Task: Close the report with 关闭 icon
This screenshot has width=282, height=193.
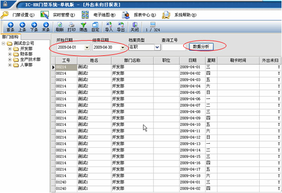Action: (135, 27)
